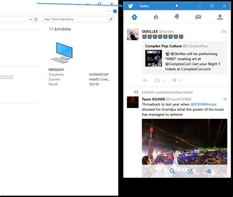This screenshot has height=197, width=233.
Task: Retweet the SKRILLEX tweet with 11 retweets
Action: point(157,81)
